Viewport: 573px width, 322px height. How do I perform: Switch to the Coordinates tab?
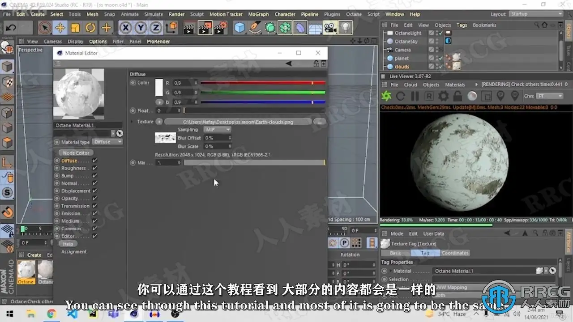pos(455,253)
